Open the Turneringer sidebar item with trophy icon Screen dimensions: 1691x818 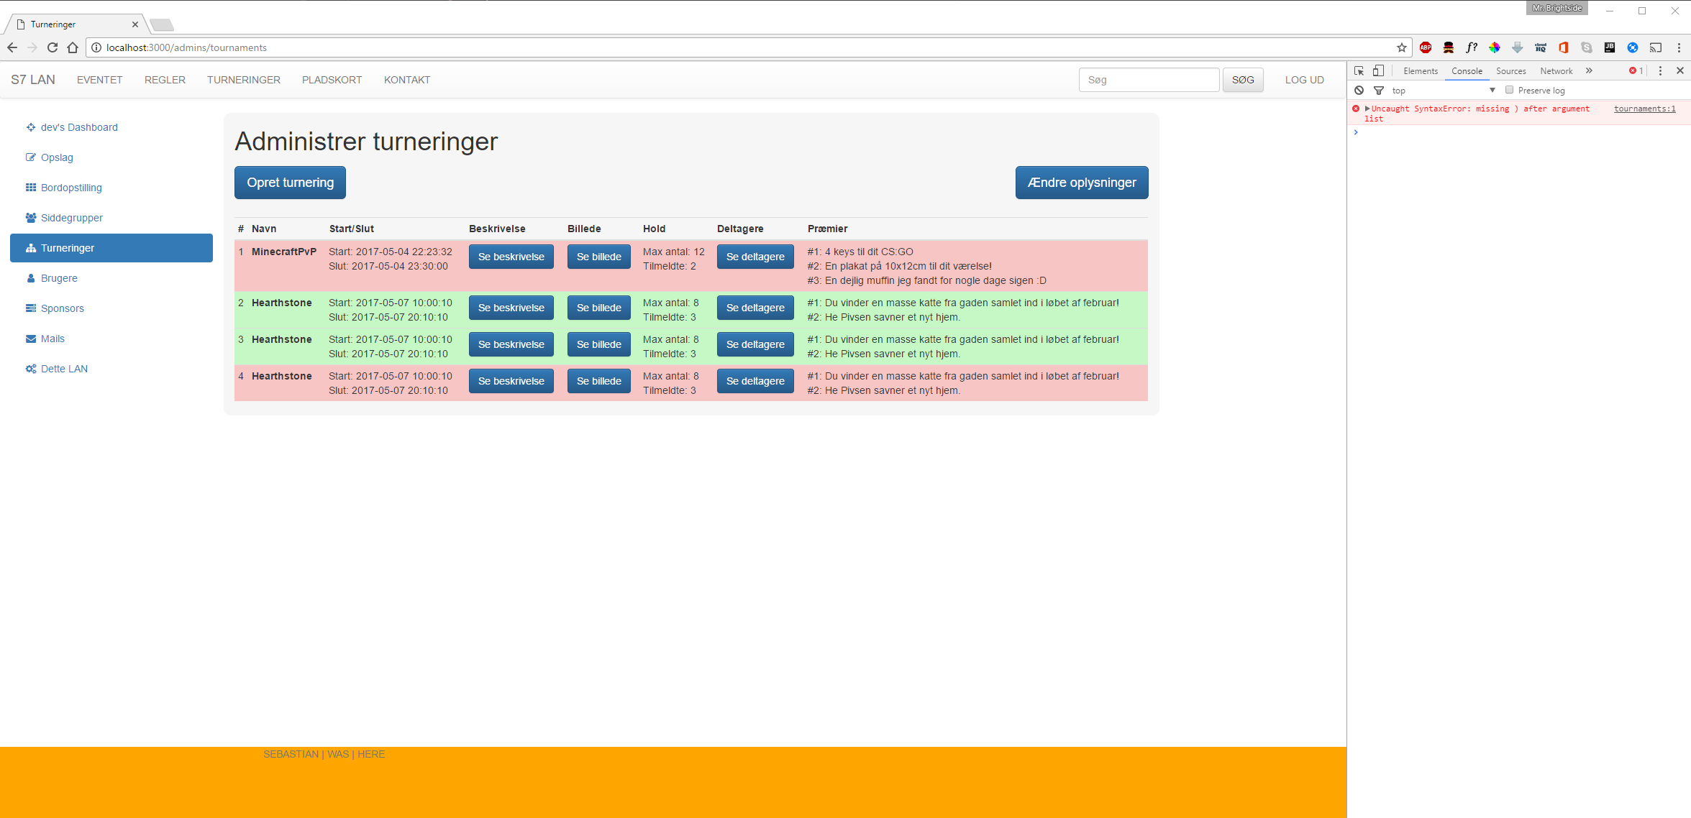click(x=67, y=247)
